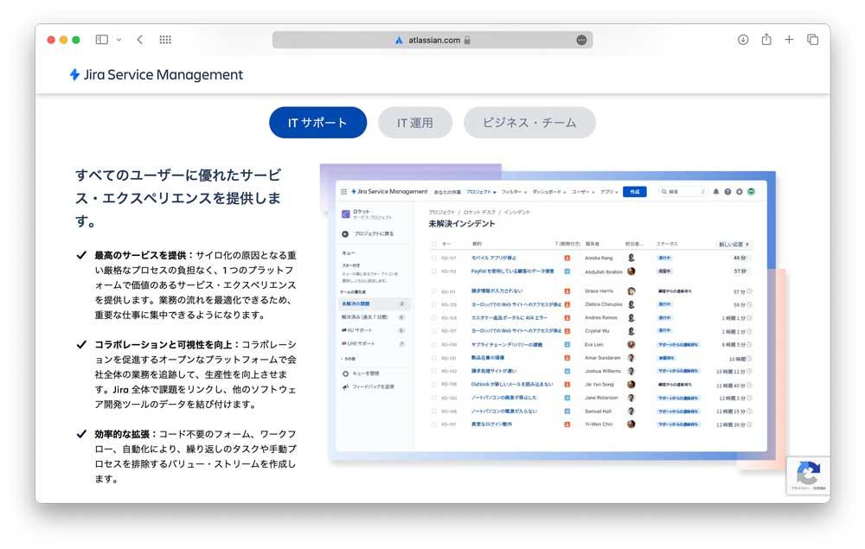The image size is (865, 549).
Task: Open the モバイル アプリが停止 issue
Action: click(x=494, y=258)
